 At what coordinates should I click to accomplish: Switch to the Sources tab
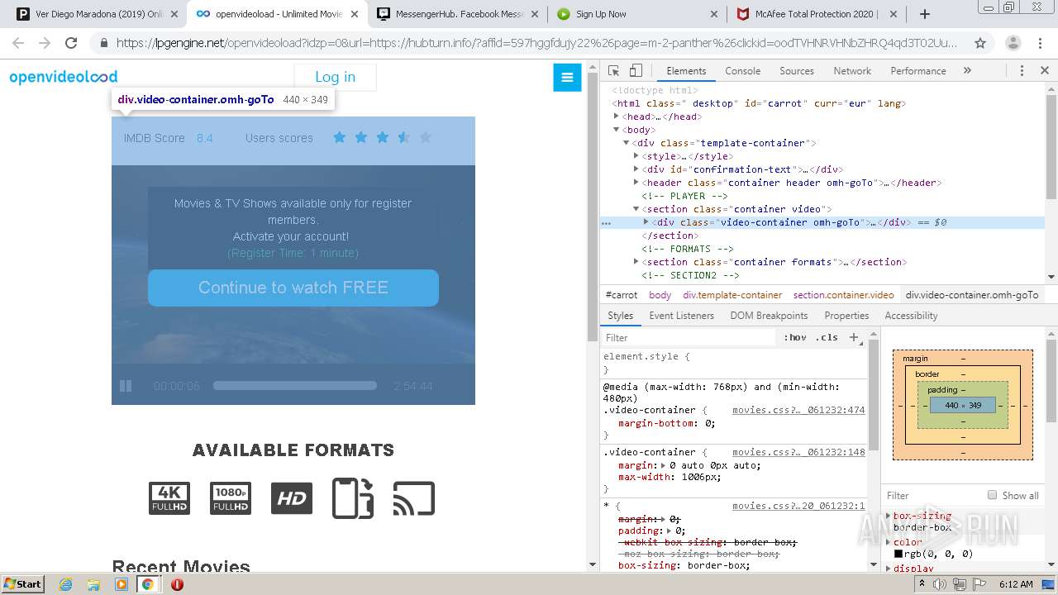point(797,71)
